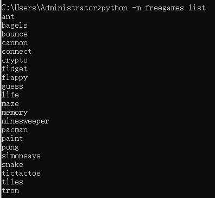Select 'snake' in the output

(12, 164)
